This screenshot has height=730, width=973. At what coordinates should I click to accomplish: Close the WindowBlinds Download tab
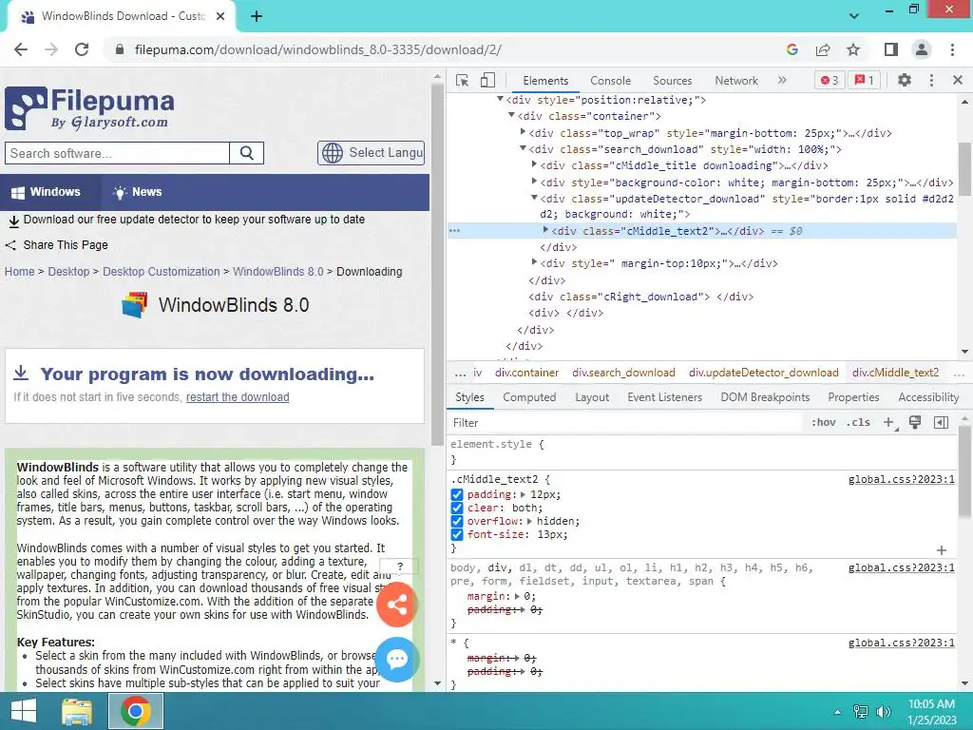tap(220, 17)
